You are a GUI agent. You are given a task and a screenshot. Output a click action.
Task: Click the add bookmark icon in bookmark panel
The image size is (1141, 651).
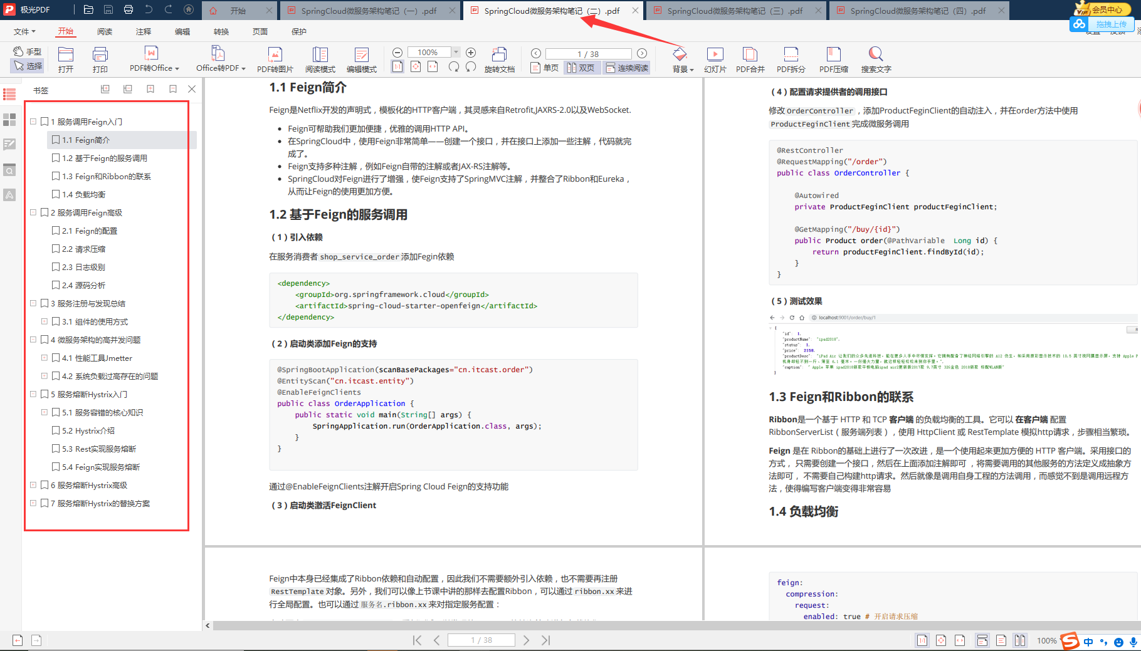pos(150,89)
